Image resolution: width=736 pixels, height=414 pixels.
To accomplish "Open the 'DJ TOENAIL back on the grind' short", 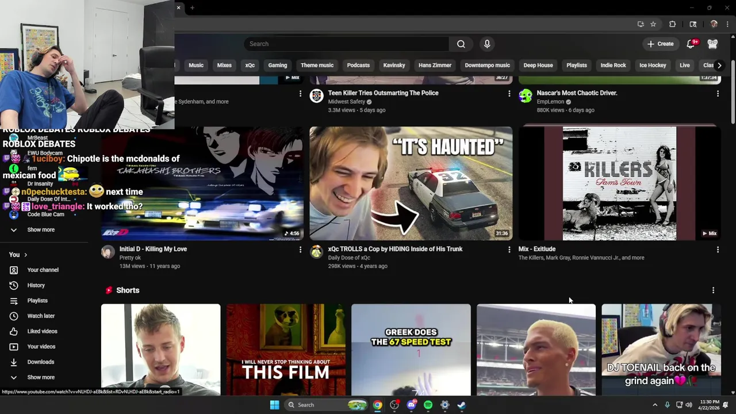I will (661, 350).
